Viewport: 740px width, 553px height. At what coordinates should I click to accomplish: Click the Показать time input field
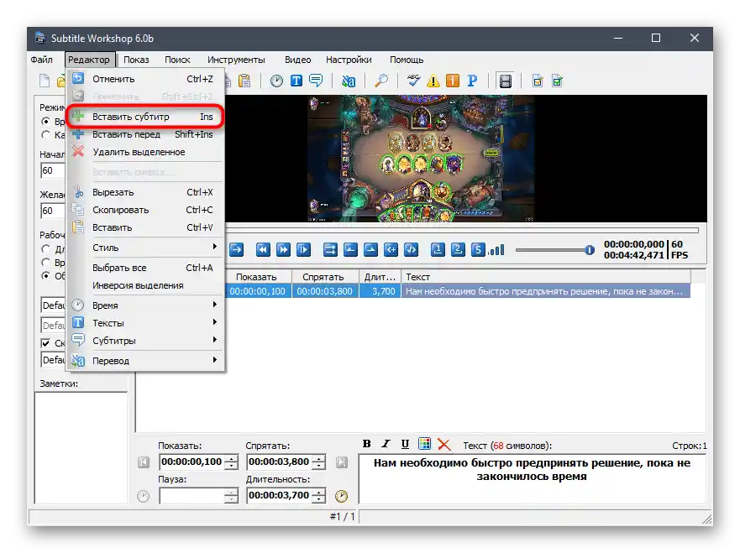pos(192,462)
